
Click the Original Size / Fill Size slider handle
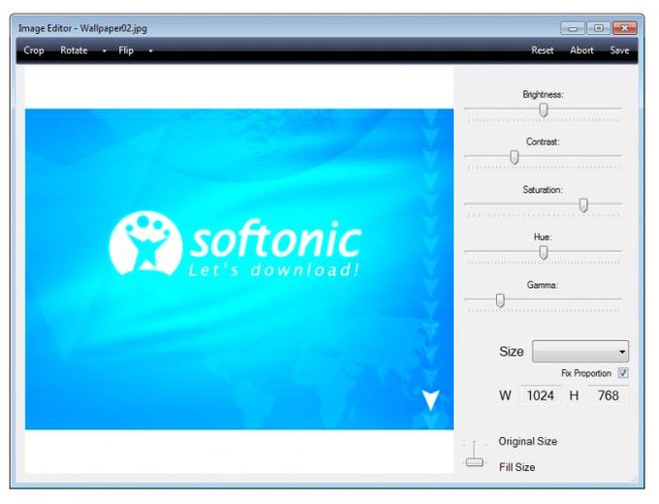click(x=475, y=462)
